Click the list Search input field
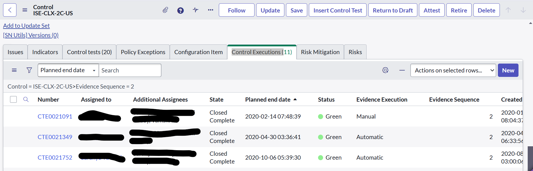The height and width of the screenshot is (171, 533). [x=130, y=70]
